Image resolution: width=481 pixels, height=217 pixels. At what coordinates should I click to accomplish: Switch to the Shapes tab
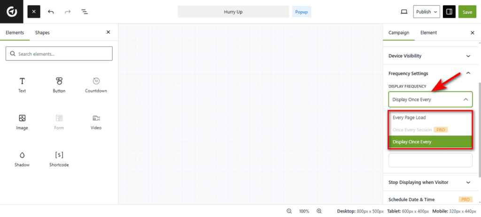42,33
